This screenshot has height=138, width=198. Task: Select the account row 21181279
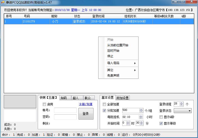pyautogui.click(x=99, y=21)
